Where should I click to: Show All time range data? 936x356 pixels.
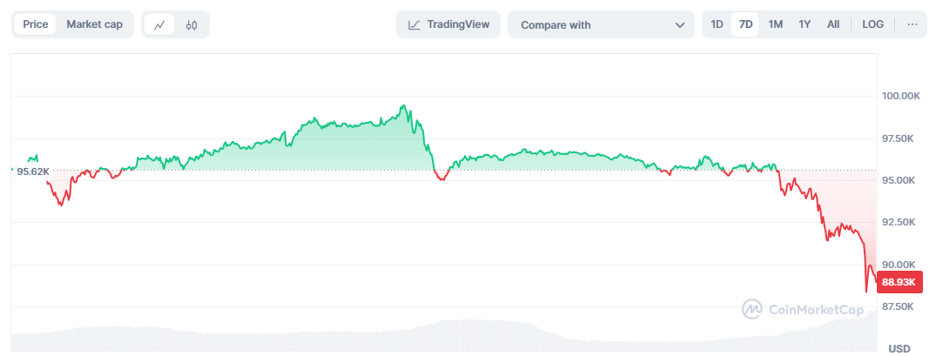coord(833,24)
